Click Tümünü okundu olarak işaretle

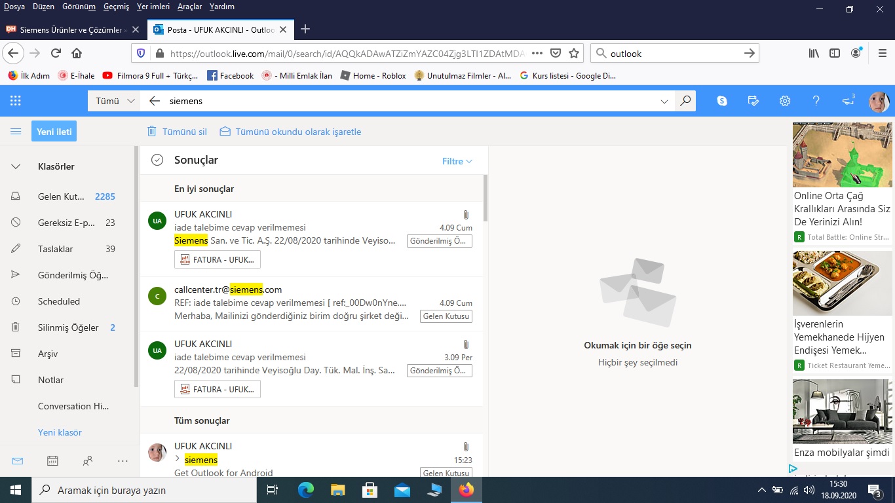click(290, 132)
